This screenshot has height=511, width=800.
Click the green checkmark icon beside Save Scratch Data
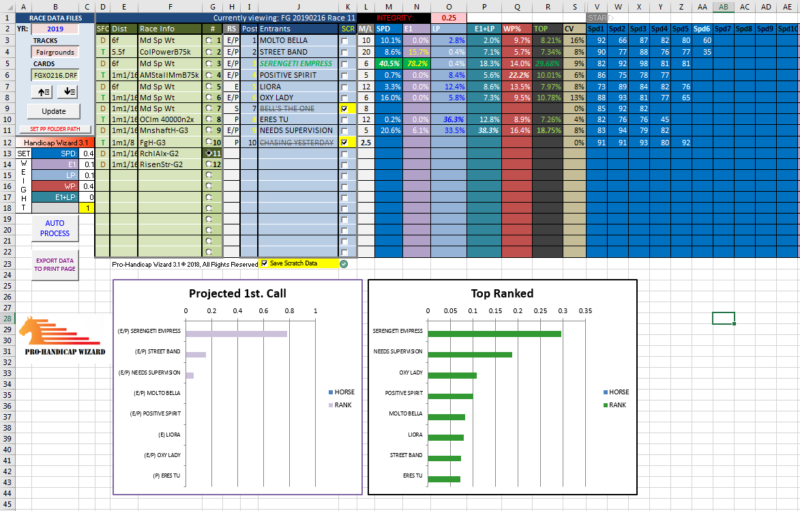344,264
